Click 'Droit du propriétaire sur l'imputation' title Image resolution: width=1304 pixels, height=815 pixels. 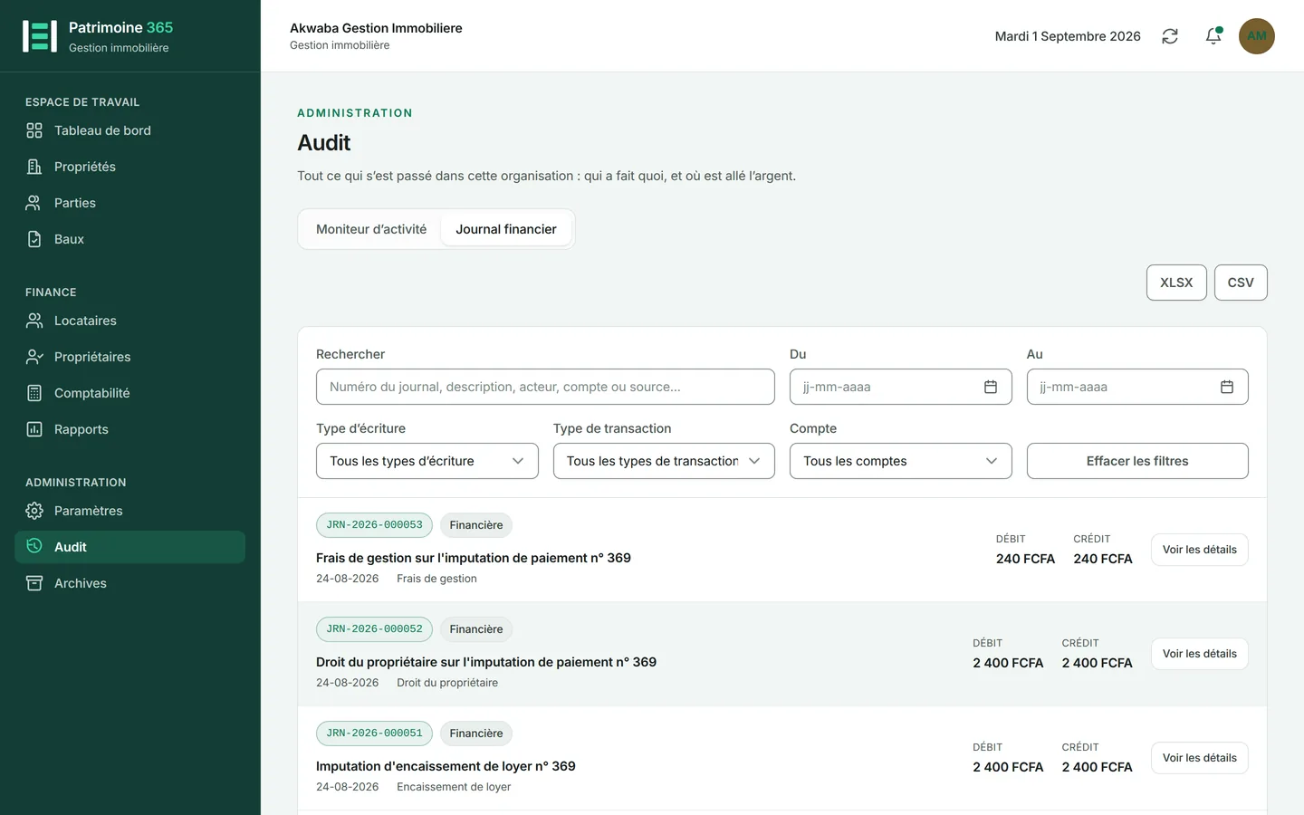coord(486,662)
